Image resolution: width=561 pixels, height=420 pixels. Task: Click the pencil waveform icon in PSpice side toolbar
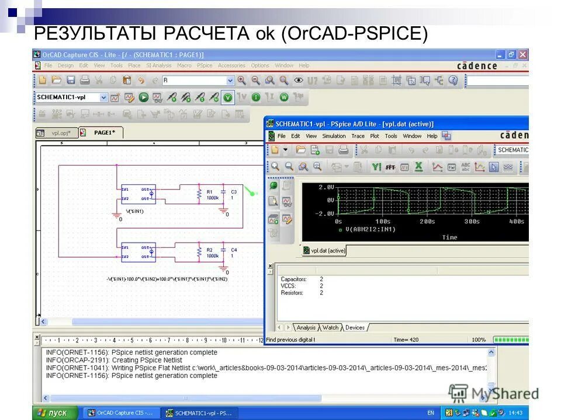point(287,219)
